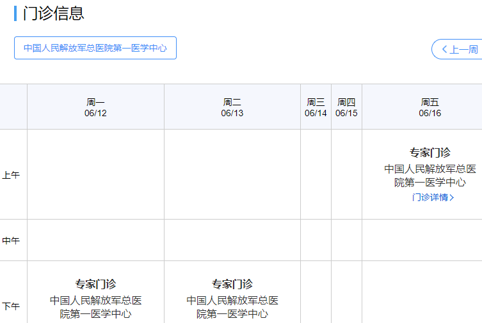This screenshot has width=482, height=323.
Task: Click the 周一 06/12 column header
Action: pyautogui.click(x=95, y=107)
